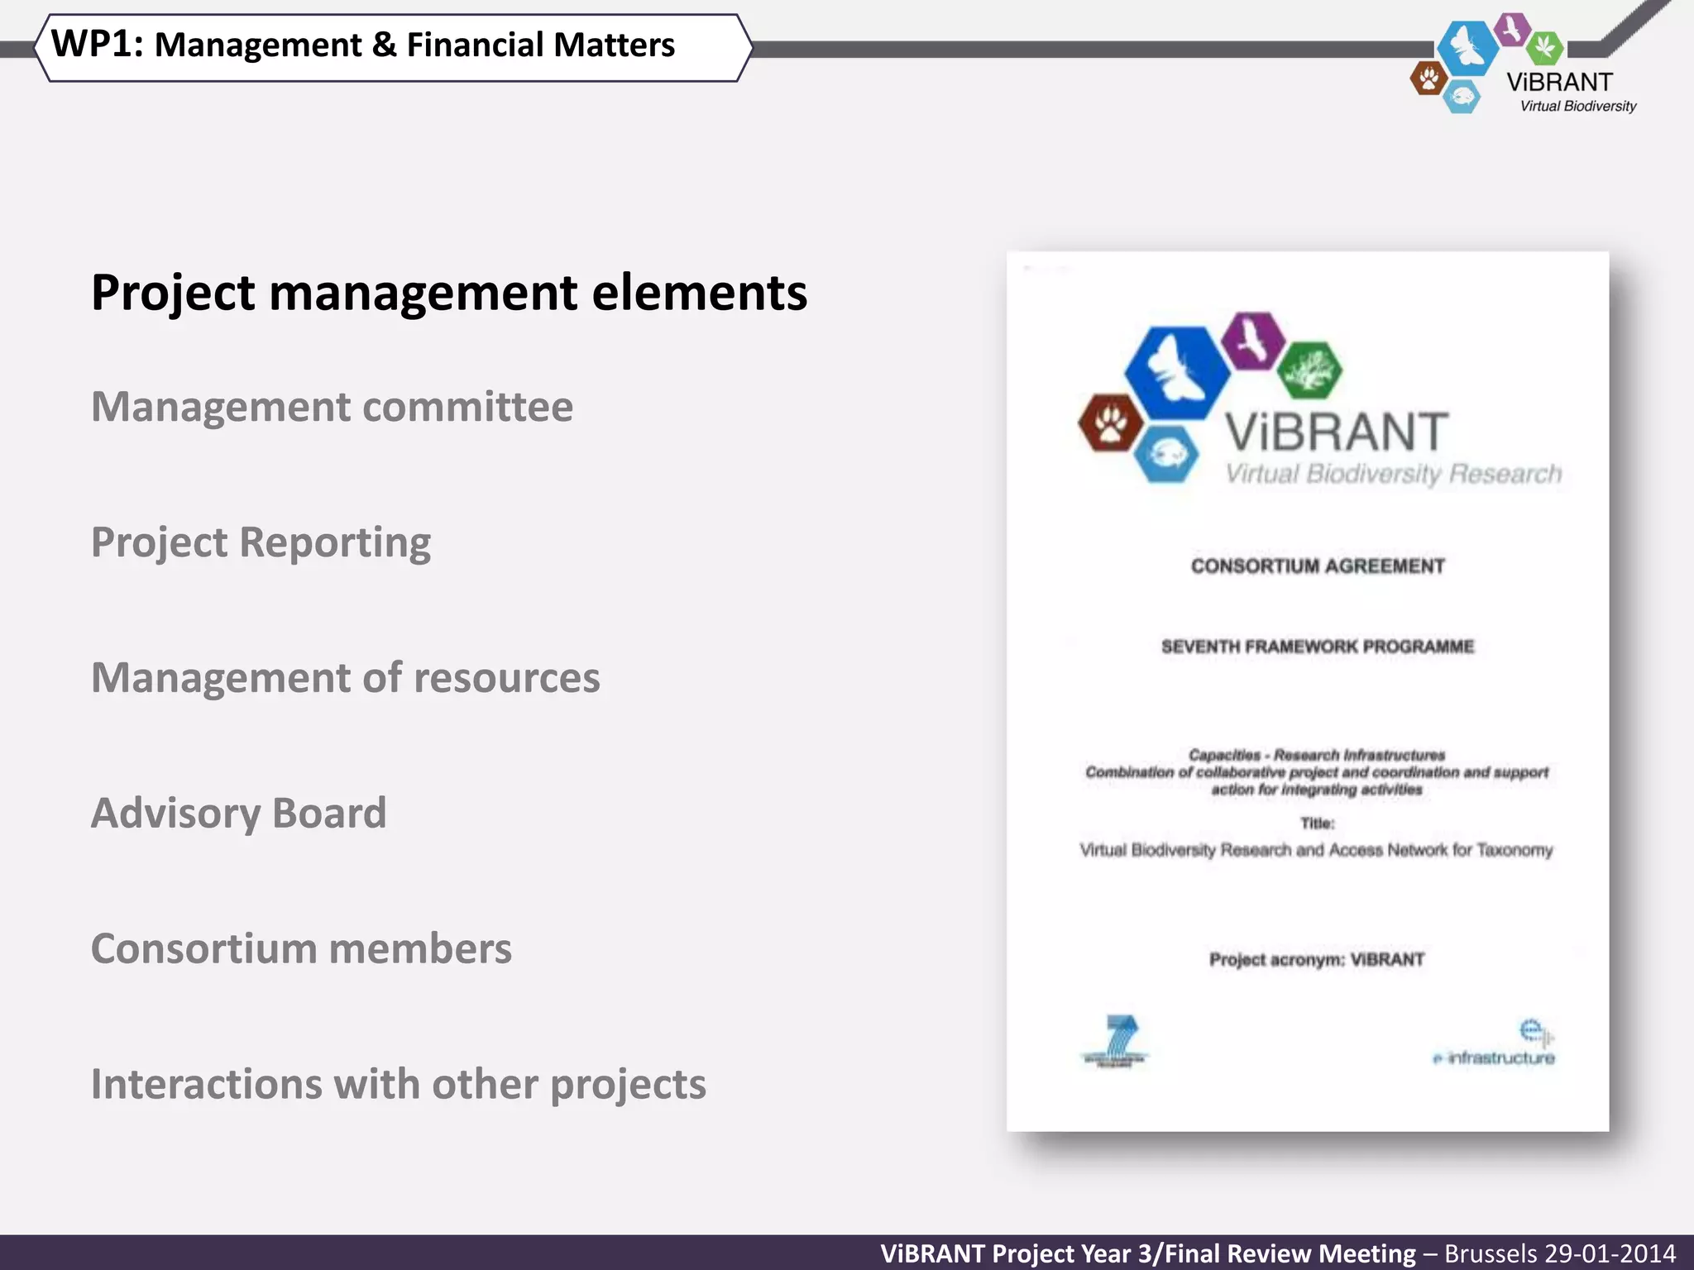Image resolution: width=1694 pixels, height=1270 pixels.
Task: Click the light blue fish hexagon on document
Action: [1166, 454]
